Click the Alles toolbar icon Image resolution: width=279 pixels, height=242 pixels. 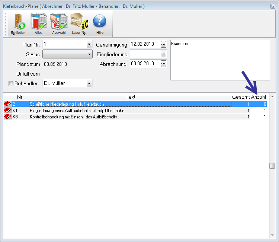38,22
